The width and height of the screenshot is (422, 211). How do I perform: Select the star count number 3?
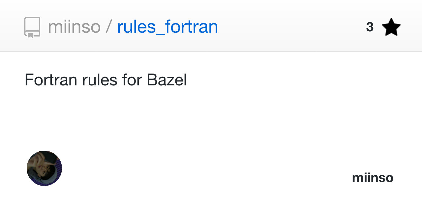(370, 27)
